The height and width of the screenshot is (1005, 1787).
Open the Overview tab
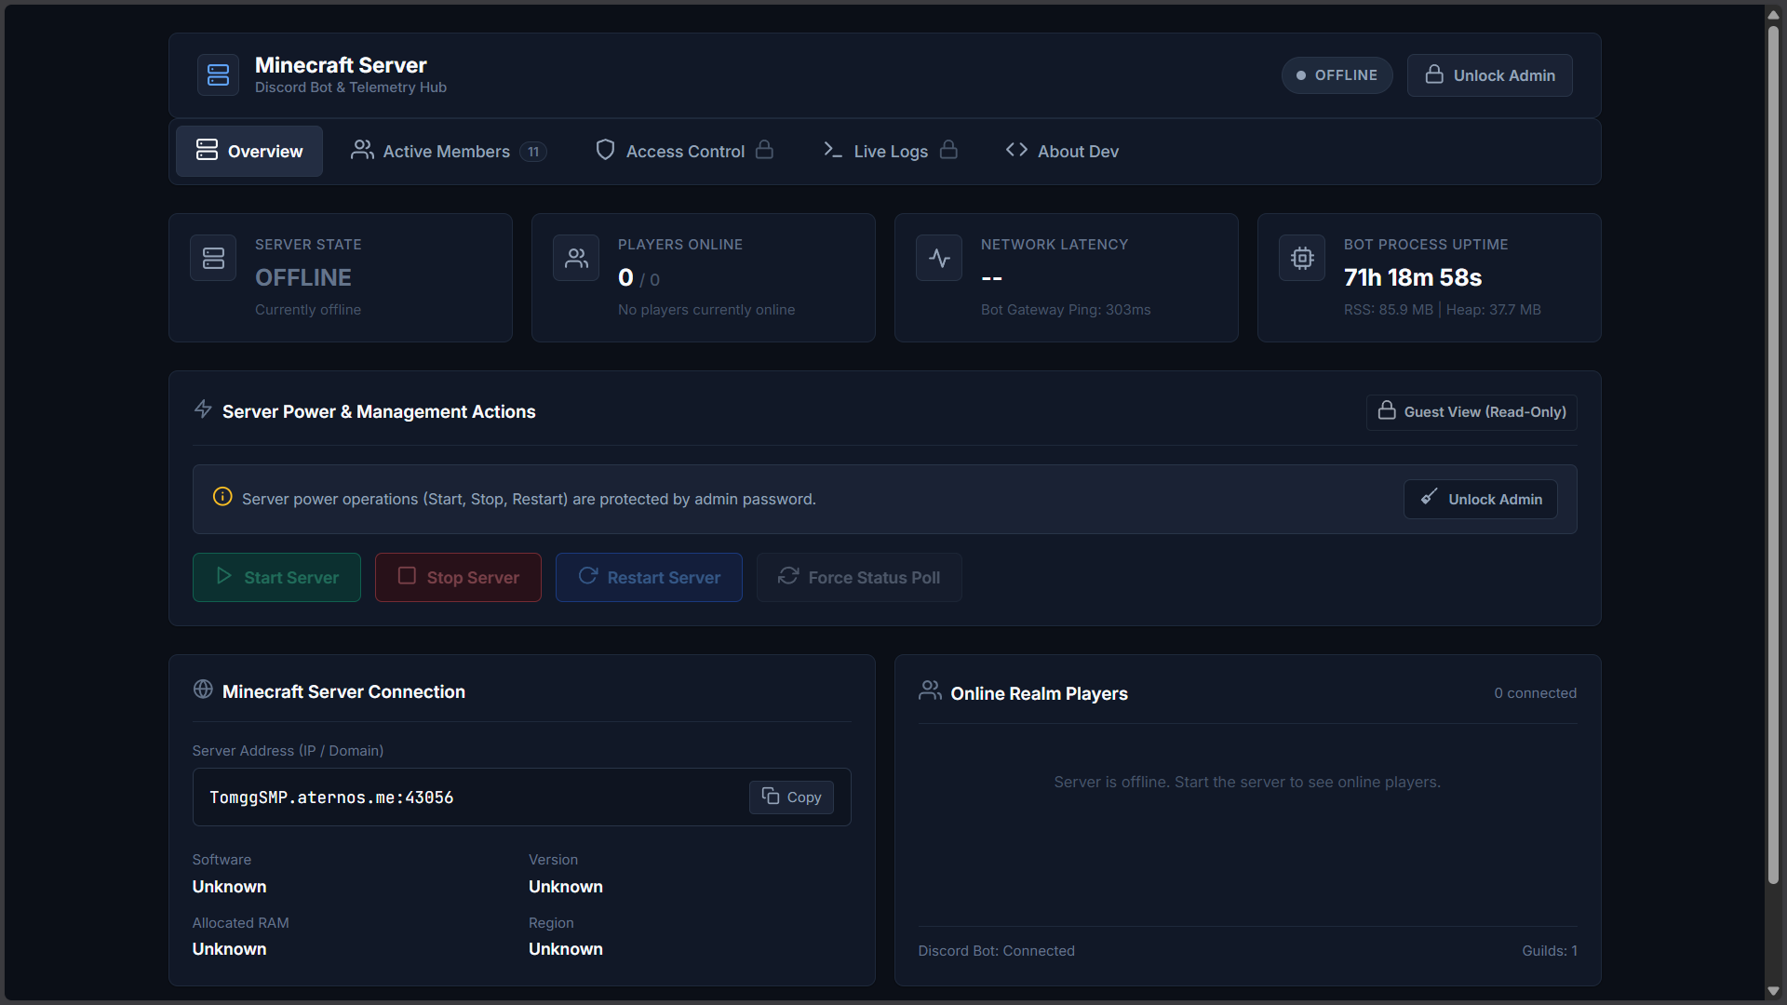tap(249, 152)
